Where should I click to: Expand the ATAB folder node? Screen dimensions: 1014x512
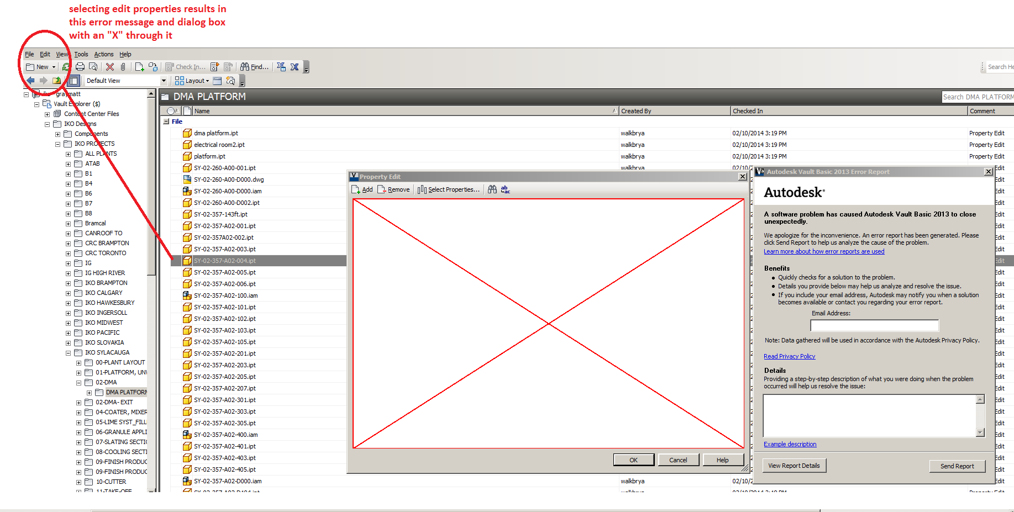click(x=67, y=163)
